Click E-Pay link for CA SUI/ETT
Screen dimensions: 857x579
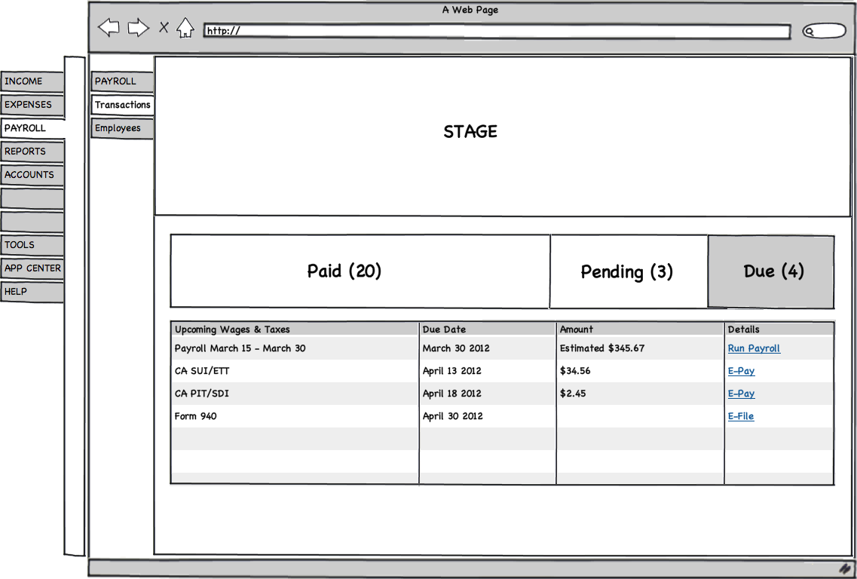(x=741, y=371)
